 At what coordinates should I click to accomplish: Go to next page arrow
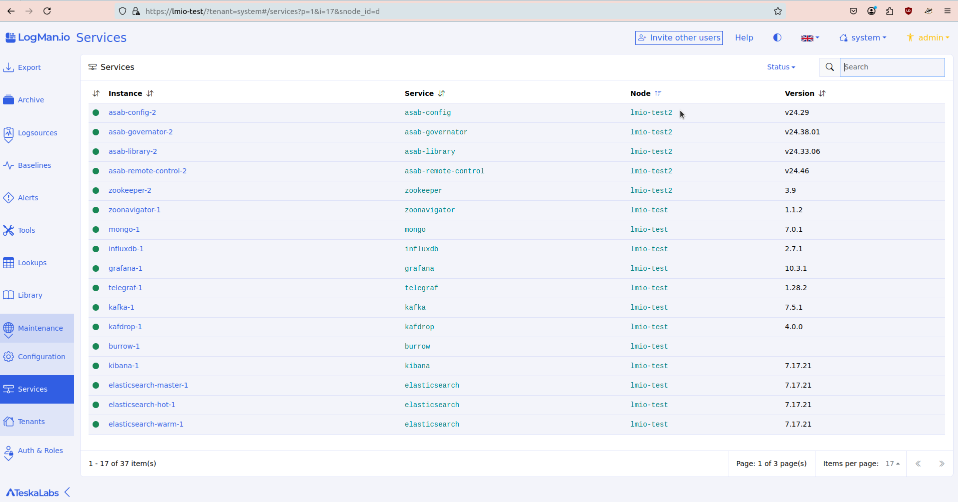point(941,464)
